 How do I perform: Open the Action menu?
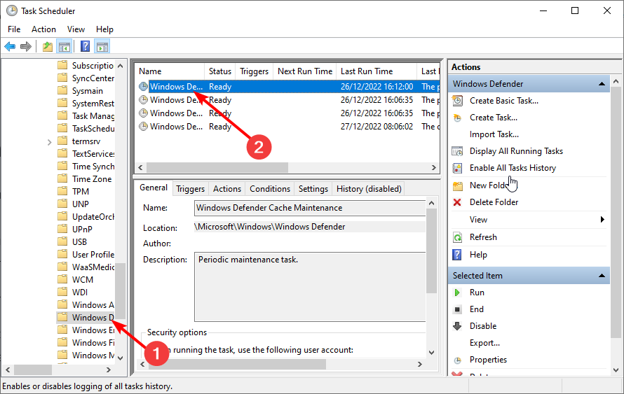click(43, 29)
